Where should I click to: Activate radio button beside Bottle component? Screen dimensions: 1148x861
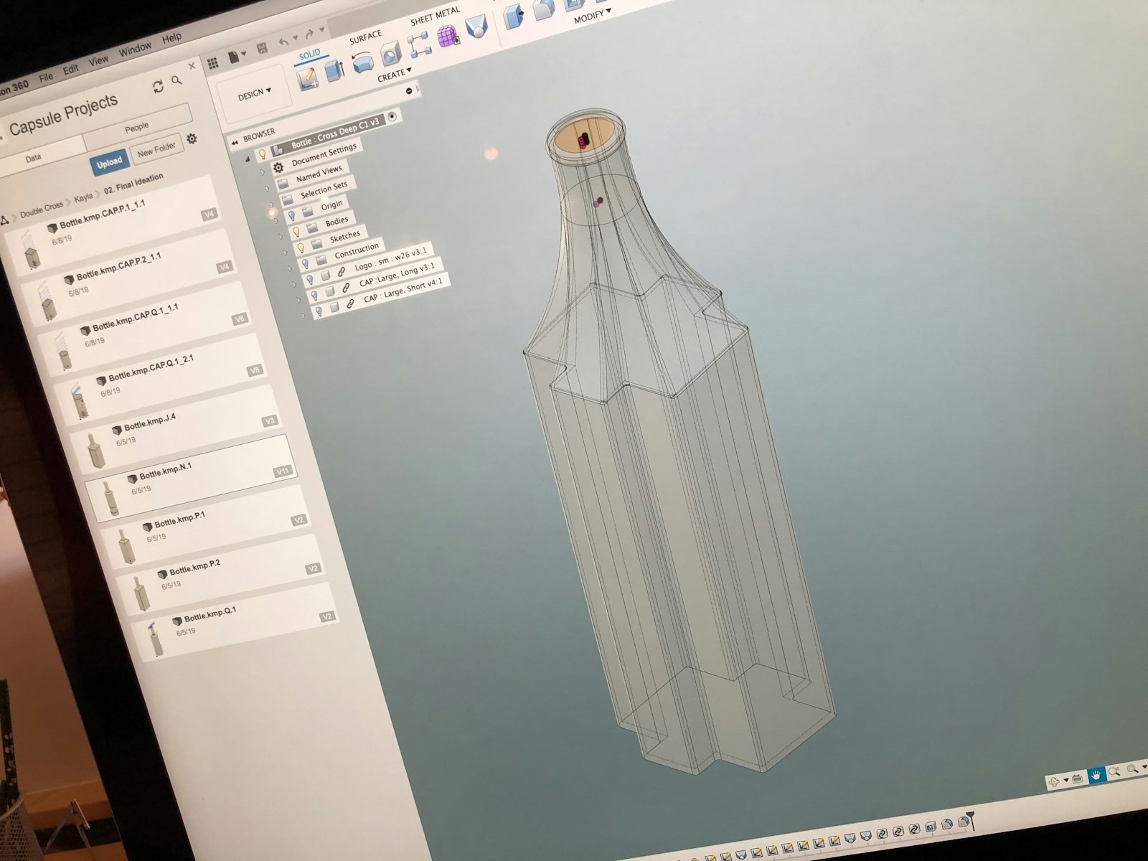pos(392,116)
